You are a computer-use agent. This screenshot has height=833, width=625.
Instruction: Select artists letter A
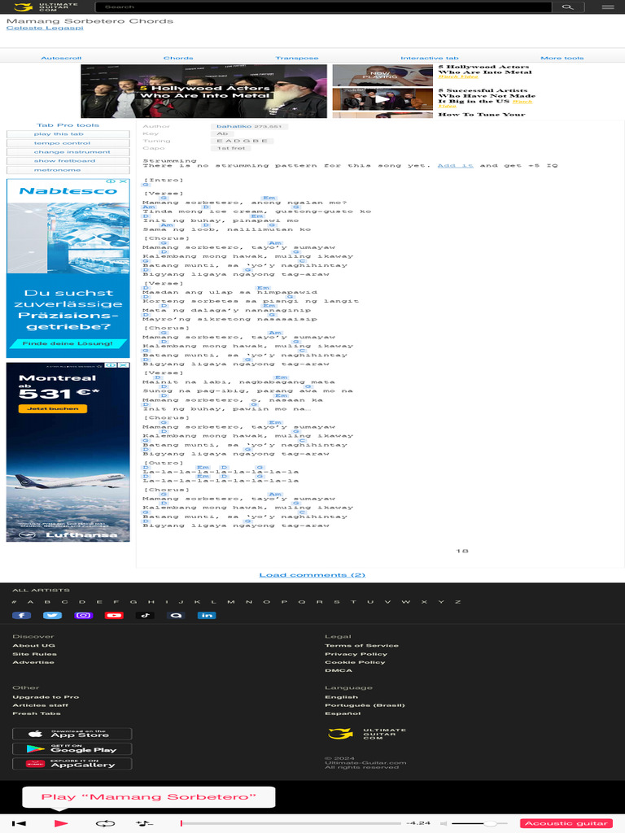coord(30,602)
